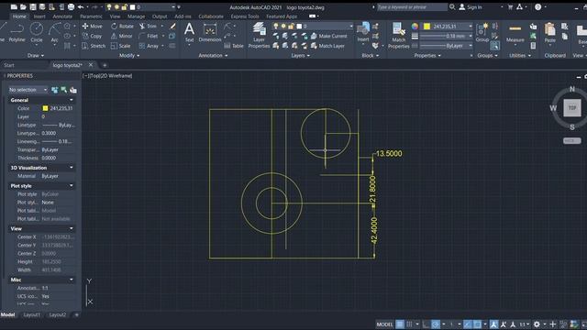Expand the Draw panel dropdown
Screen dimensions: 587x330
coord(36,55)
